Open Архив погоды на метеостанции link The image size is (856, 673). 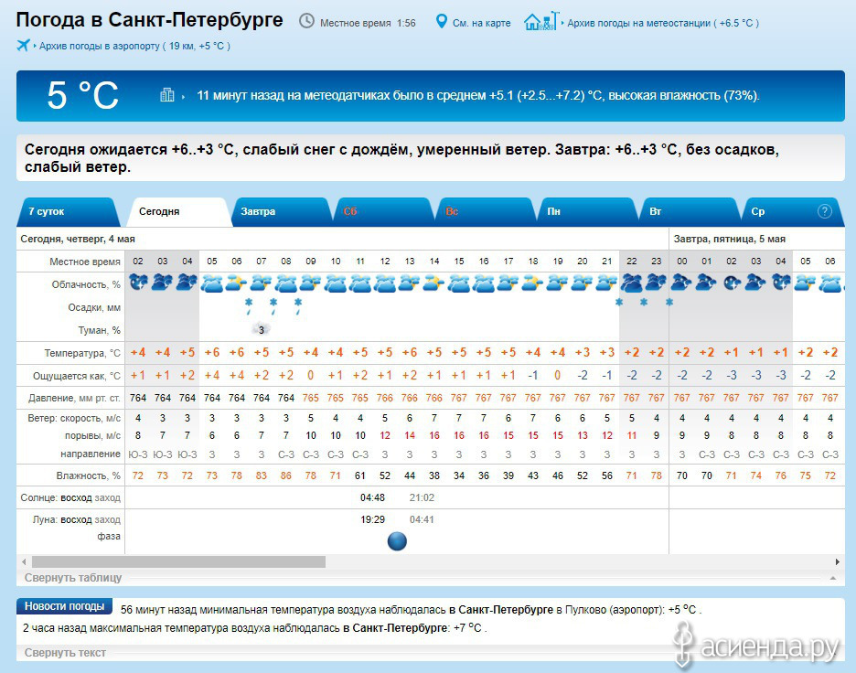[x=663, y=23]
